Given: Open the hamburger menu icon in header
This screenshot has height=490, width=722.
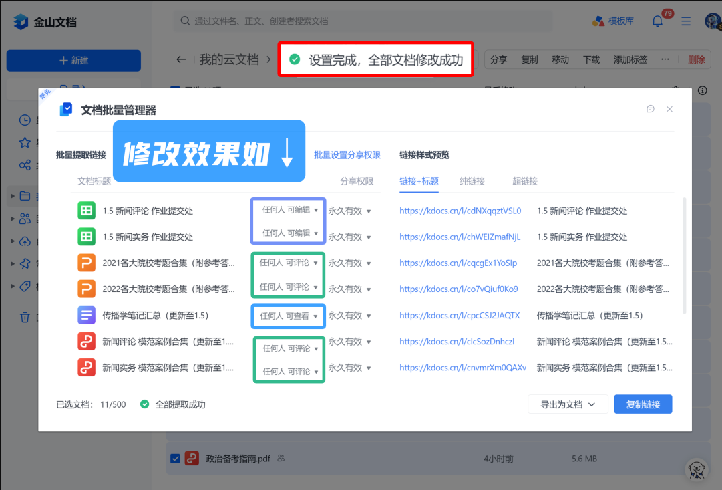Looking at the screenshot, I should click(686, 21).
